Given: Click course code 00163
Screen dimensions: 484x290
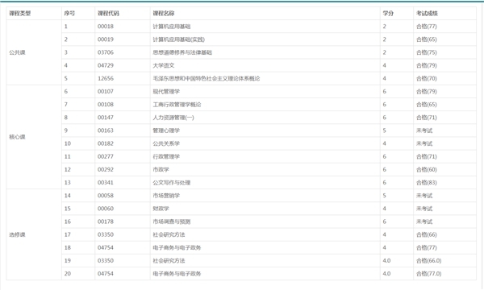Looking at the screenshot, I should pos(106,130).
